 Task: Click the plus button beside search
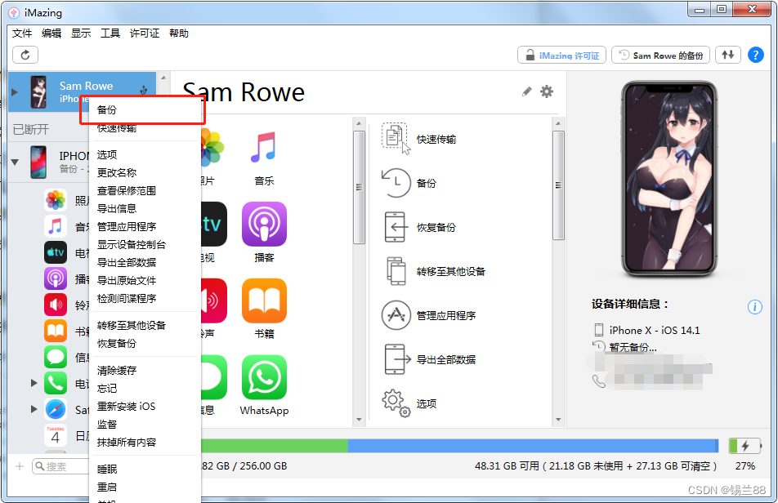point(20,466)
